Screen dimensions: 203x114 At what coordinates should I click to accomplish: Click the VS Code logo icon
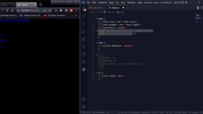coord(83,3)
